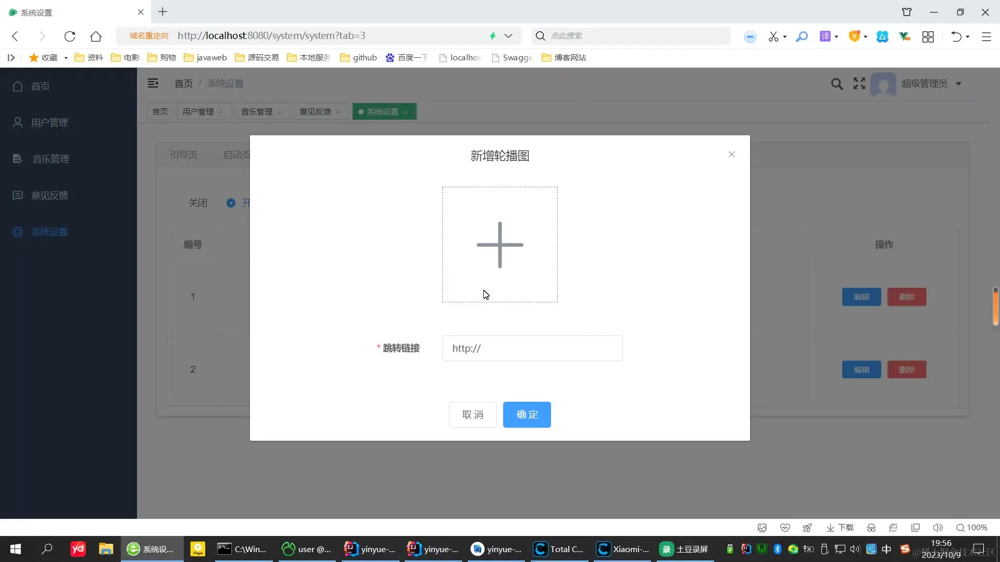Open the scissors screenshot tool
The image size is (1000, 562).
(x=773, y=36)
